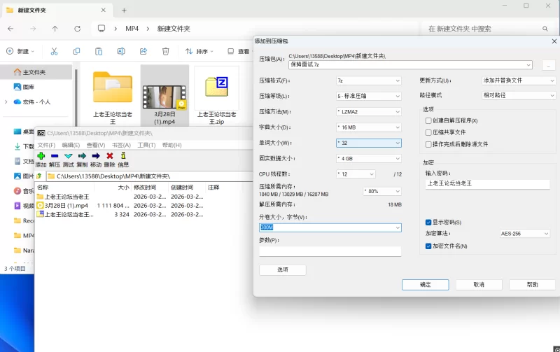The image size is (560, 352).
Task: Enable 创建自解压程序 checkbox
Action: [428, 120]
